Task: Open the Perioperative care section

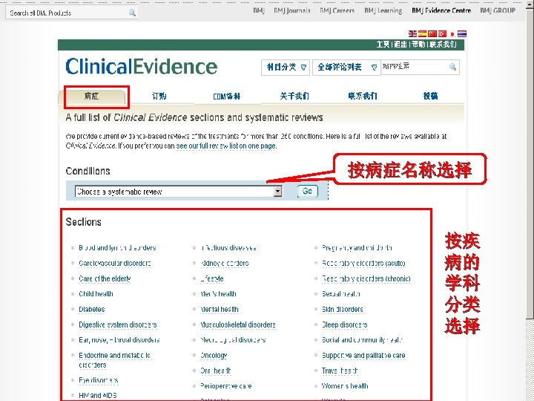Action: pos(225,386)
